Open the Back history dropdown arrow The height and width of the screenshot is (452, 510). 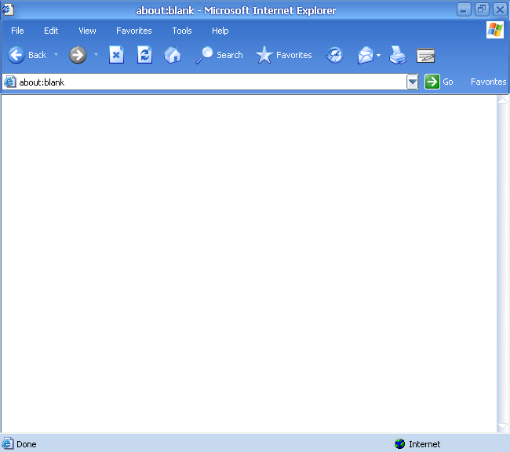tap(56, 55)
